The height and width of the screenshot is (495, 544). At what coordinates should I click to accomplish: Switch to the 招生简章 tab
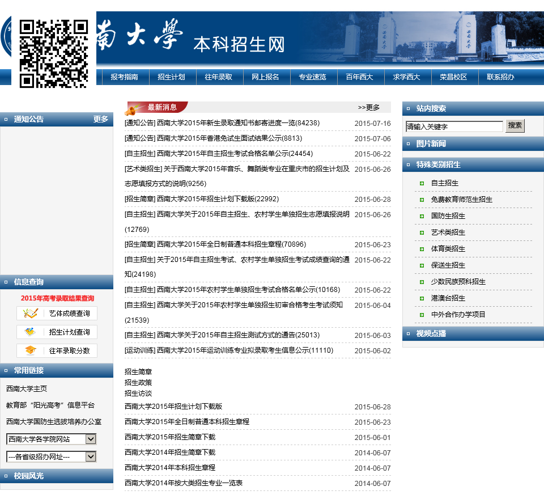click(138, 372)
